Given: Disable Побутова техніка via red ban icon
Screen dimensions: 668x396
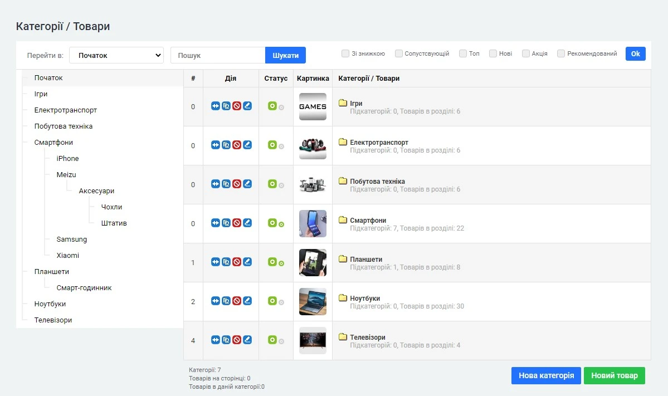Looking at the screenshot, I should 237,183.
